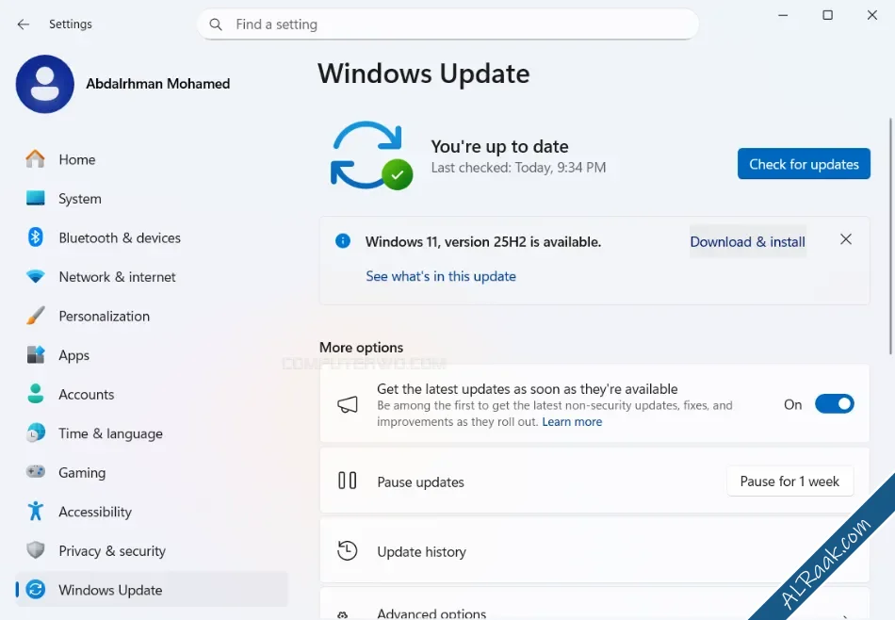
Task: Follow the Learn more link
Action: point(572,422)
